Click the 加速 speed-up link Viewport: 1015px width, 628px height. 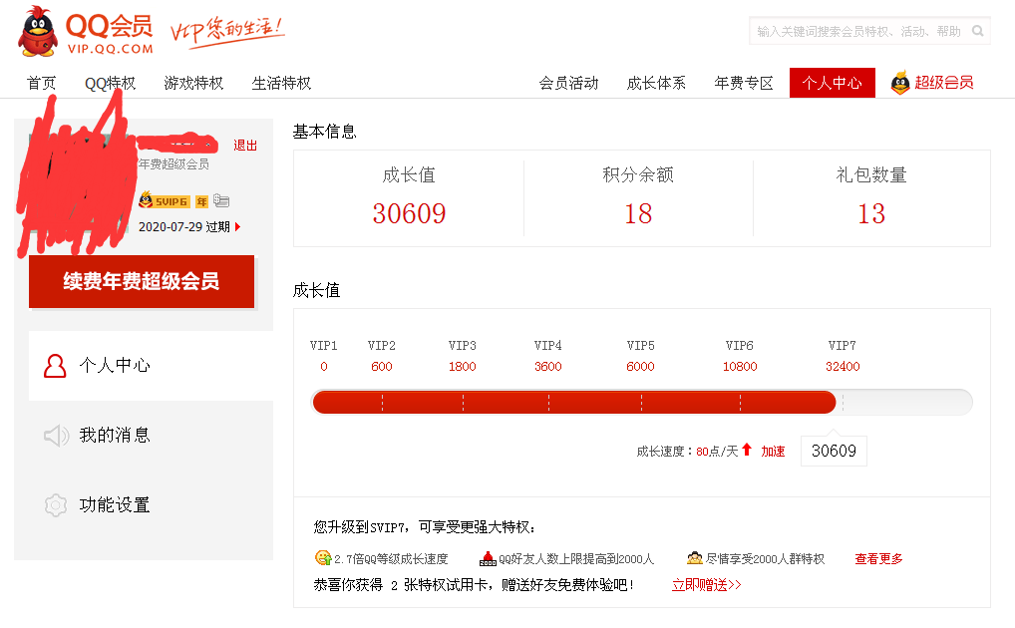pyautogui.click(x=773, y=452)
